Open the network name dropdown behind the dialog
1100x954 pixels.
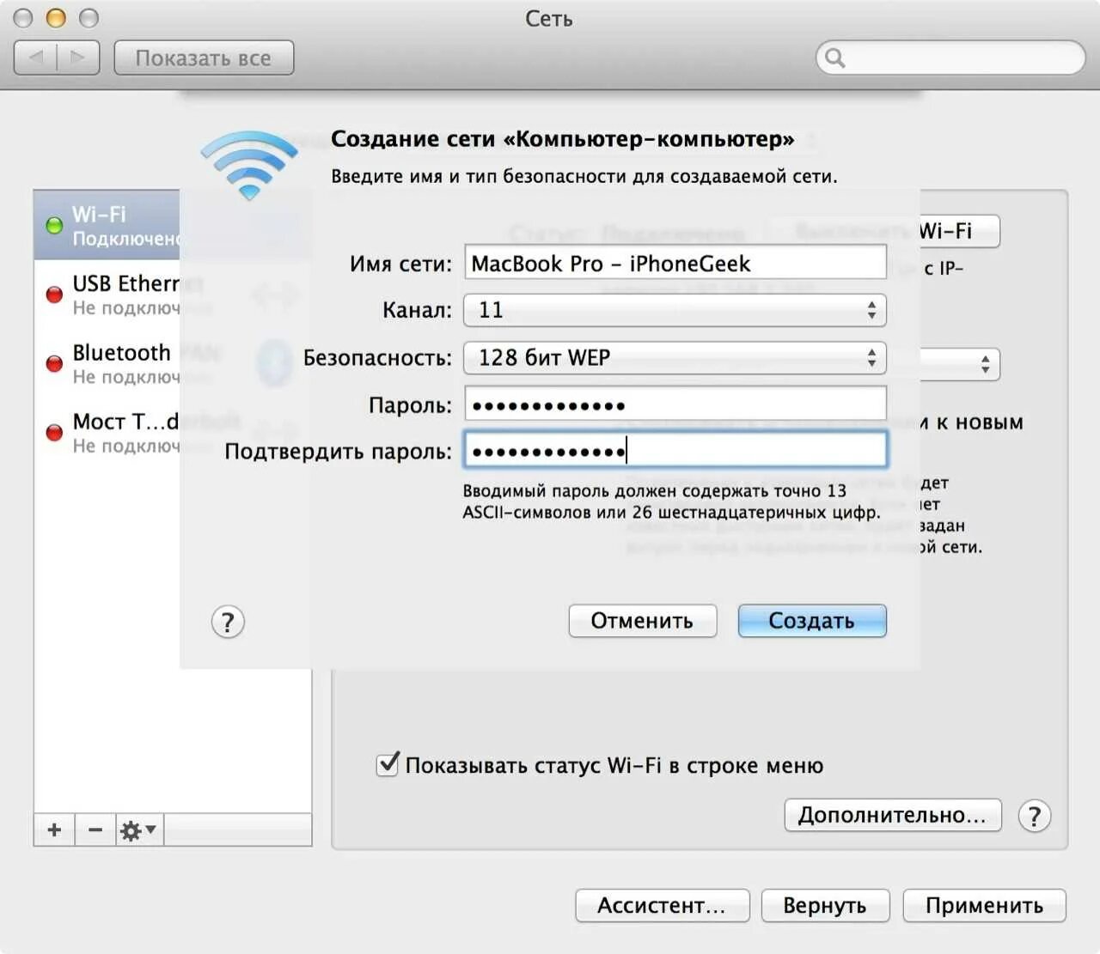(959, 365)
